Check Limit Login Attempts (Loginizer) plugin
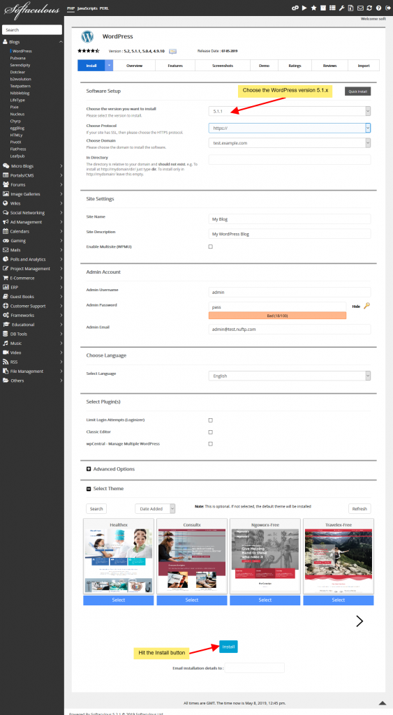393x715 pixels. [x=211, y=420]
